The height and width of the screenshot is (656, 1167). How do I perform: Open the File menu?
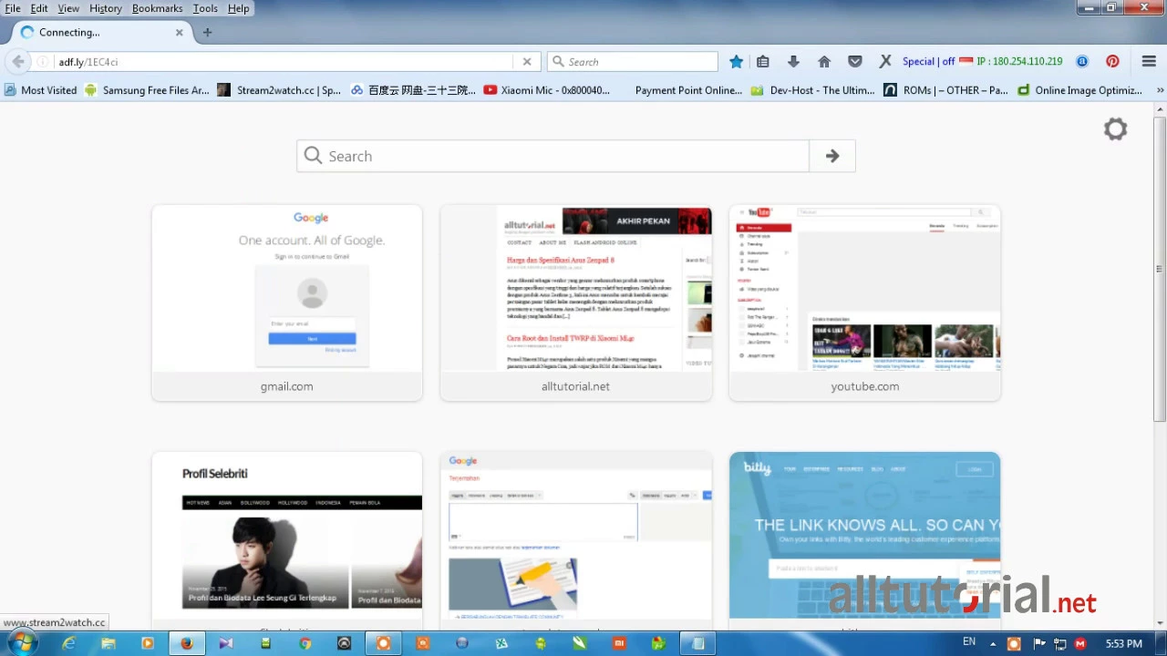coord(13,8)
